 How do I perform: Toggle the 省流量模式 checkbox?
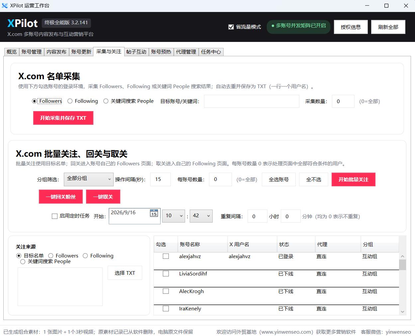tap(231, 27)
